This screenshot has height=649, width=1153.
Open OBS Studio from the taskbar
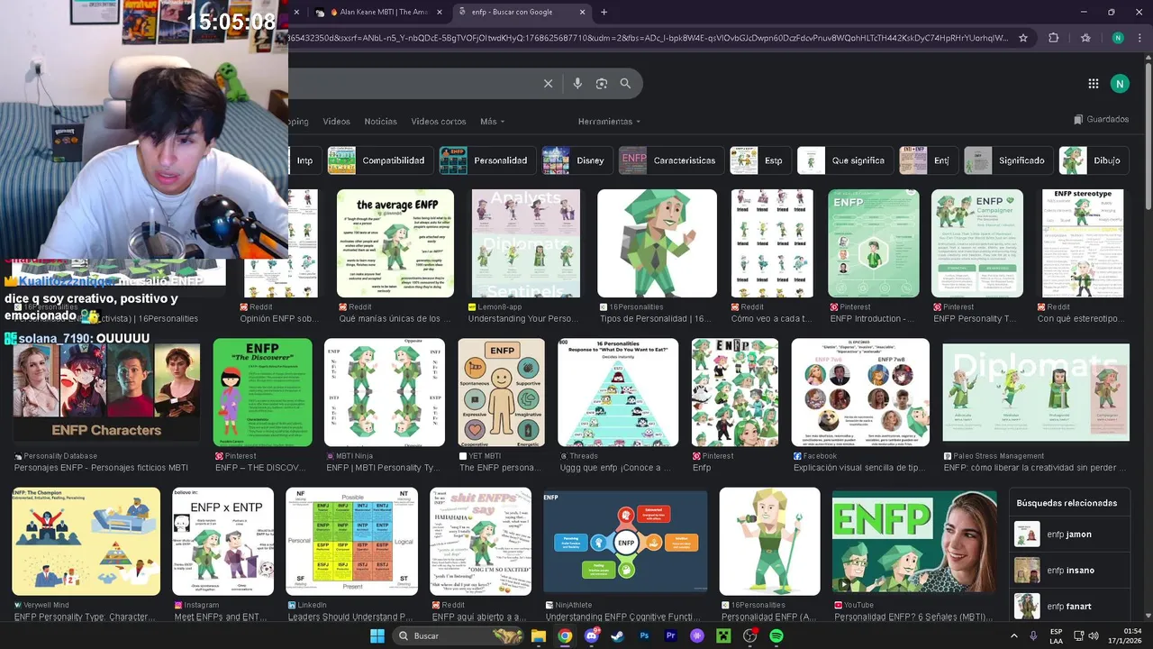(749, 636)
